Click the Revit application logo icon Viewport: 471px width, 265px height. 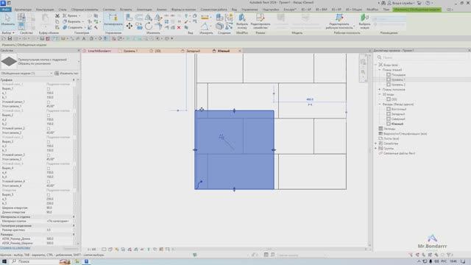click(x=3, y=3)
